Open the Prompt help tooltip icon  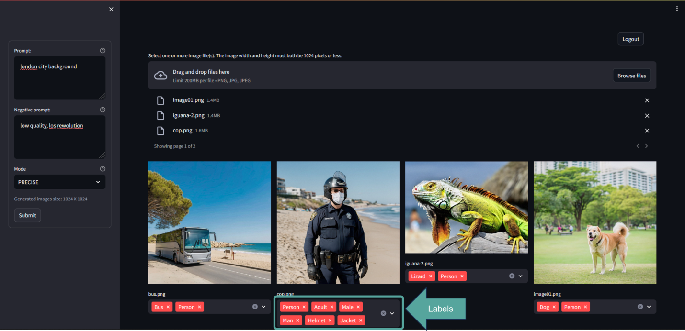102,50
